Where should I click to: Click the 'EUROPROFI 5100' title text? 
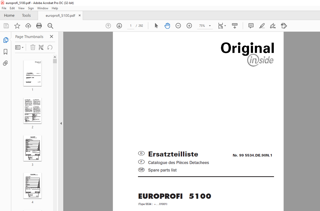point(175,196)
